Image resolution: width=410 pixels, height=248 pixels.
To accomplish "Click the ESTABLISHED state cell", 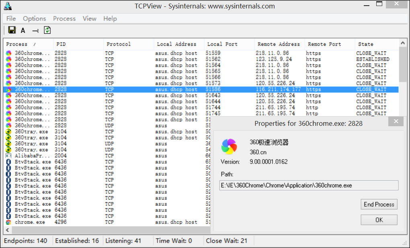I will (373, 59).
